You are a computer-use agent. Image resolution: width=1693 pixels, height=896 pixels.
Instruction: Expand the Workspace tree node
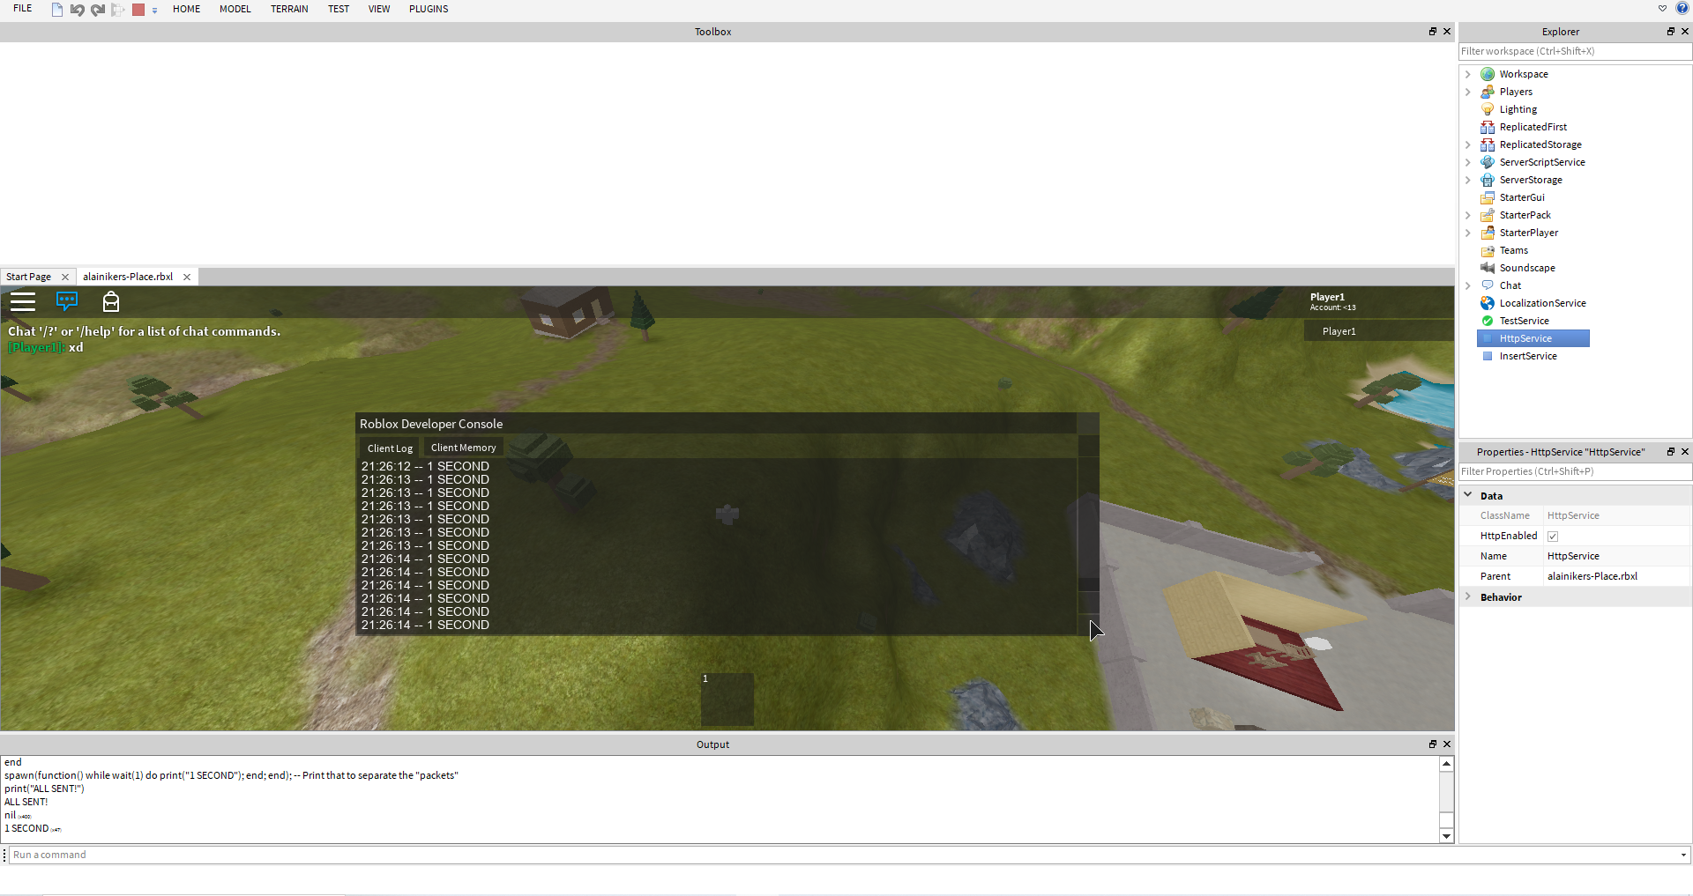point(1468,74)
